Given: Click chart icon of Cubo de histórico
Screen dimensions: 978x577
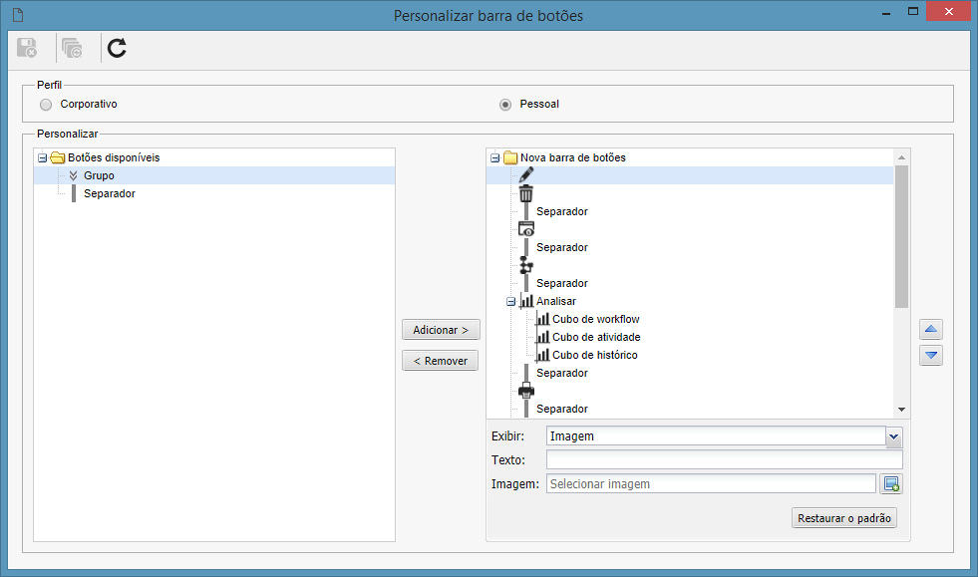Looking at the screenshot, I should (542, 355).
